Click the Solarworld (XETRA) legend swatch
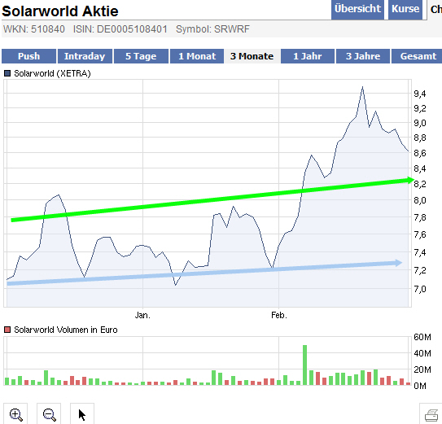 coord(7,73)
